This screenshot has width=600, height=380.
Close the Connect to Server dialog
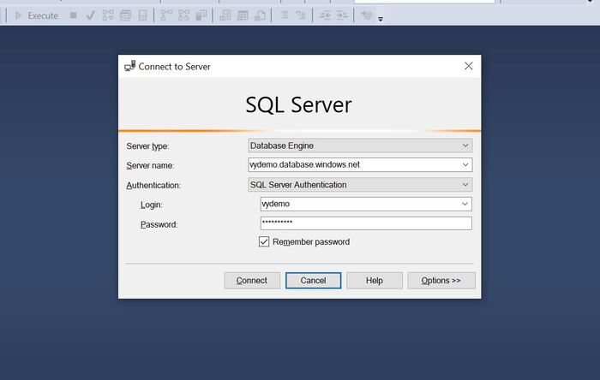(x=468, y=66)
